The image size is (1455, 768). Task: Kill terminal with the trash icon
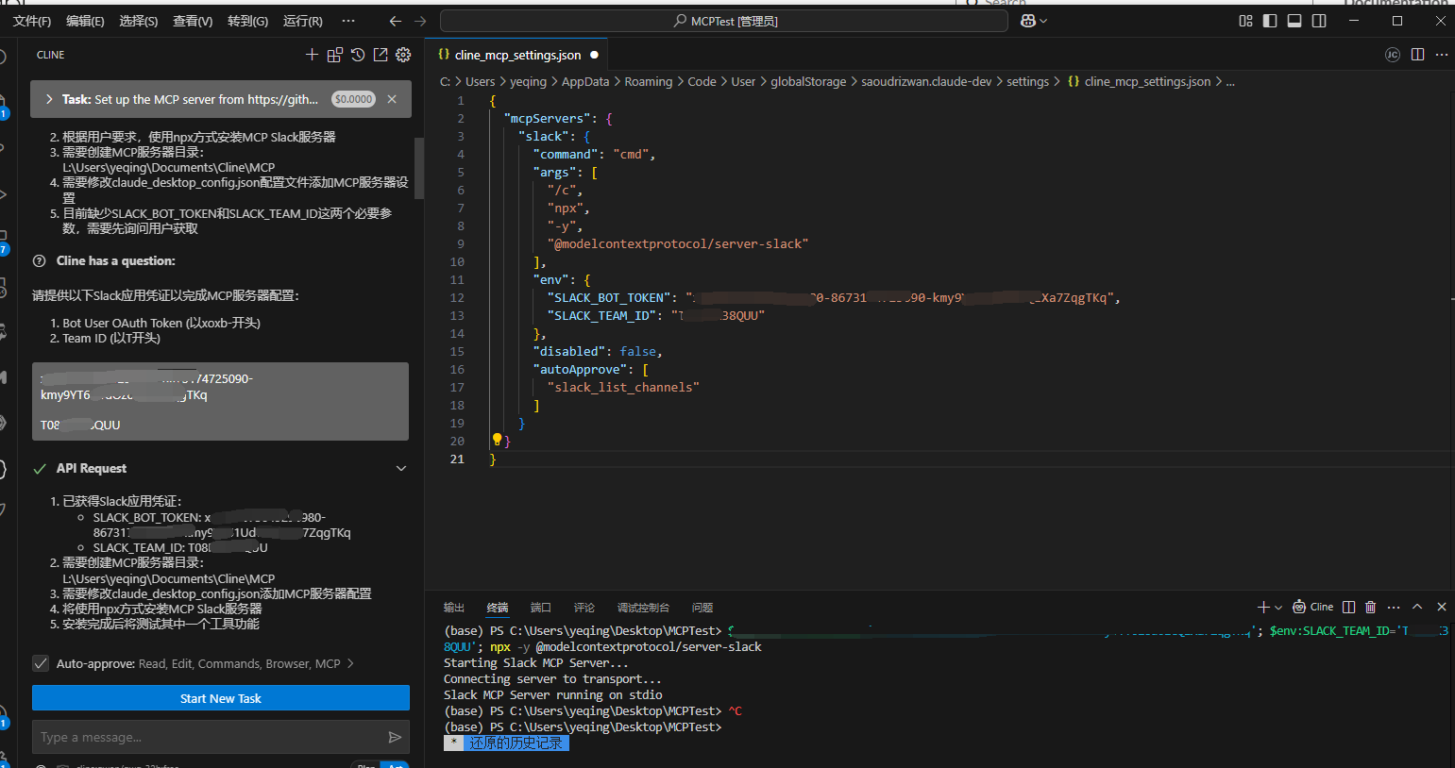coord(1371,607)
